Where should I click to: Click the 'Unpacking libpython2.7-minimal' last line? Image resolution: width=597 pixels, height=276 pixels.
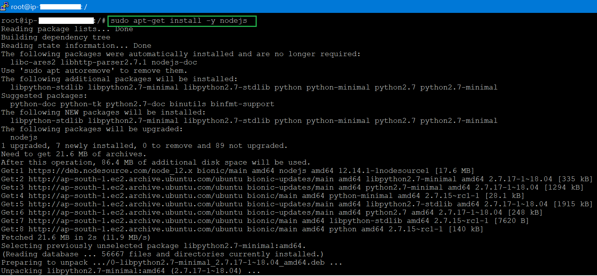pyautogui.click(x=130, y=271)
